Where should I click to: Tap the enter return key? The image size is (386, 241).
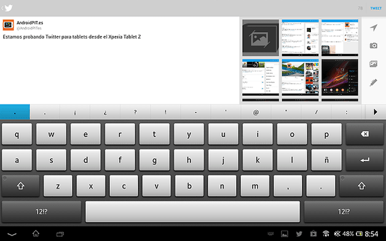pyautogui.click(x=364, y=160)
